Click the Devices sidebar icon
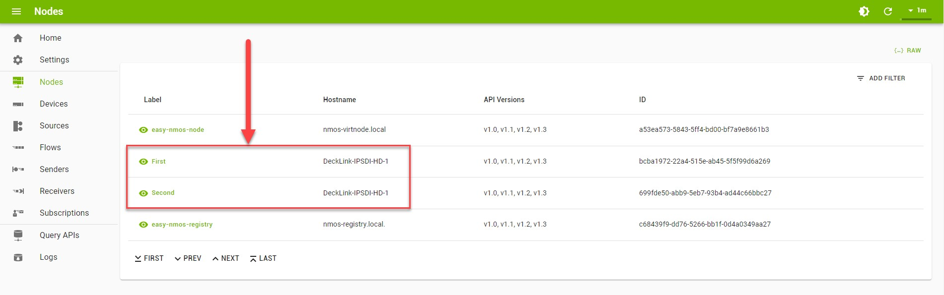 click(x=18, y=104)
